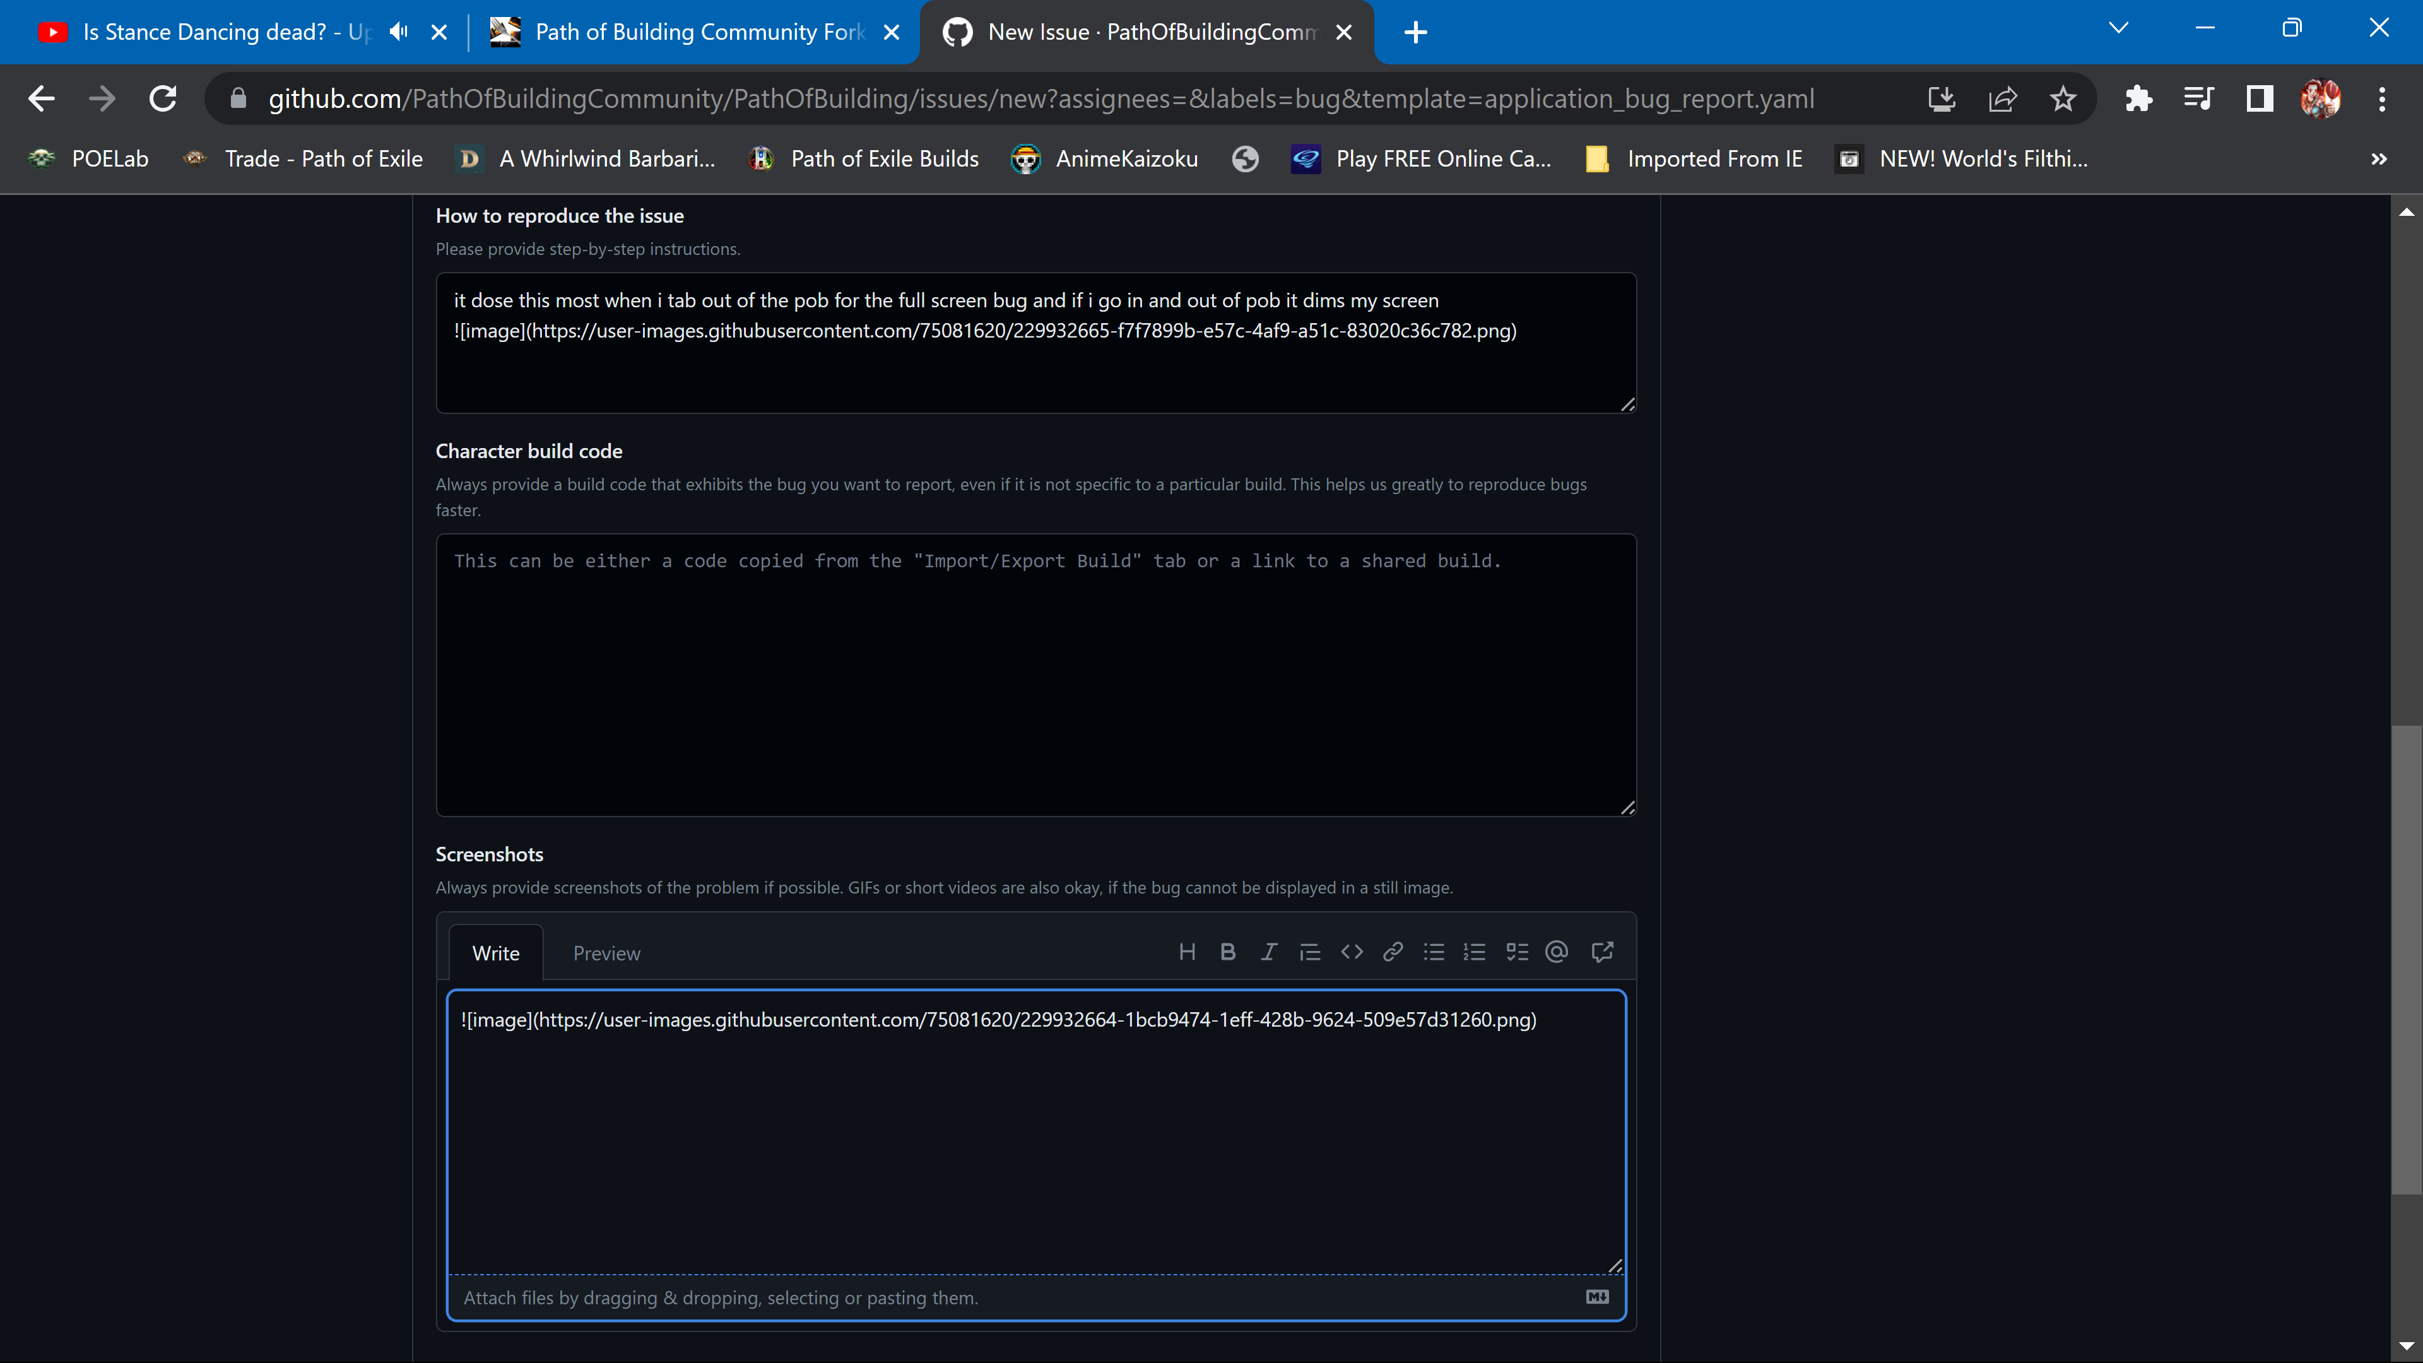The width and height of the screenshot is (2423, 1363).
Task: Switch to the Preview tab
Action: point(606,953)
